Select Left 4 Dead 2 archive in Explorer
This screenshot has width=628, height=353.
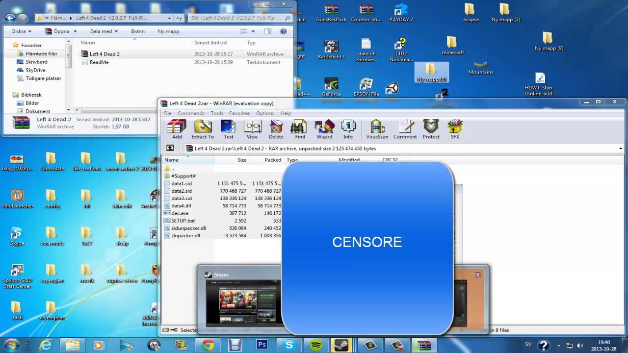[x=104, y=54]
